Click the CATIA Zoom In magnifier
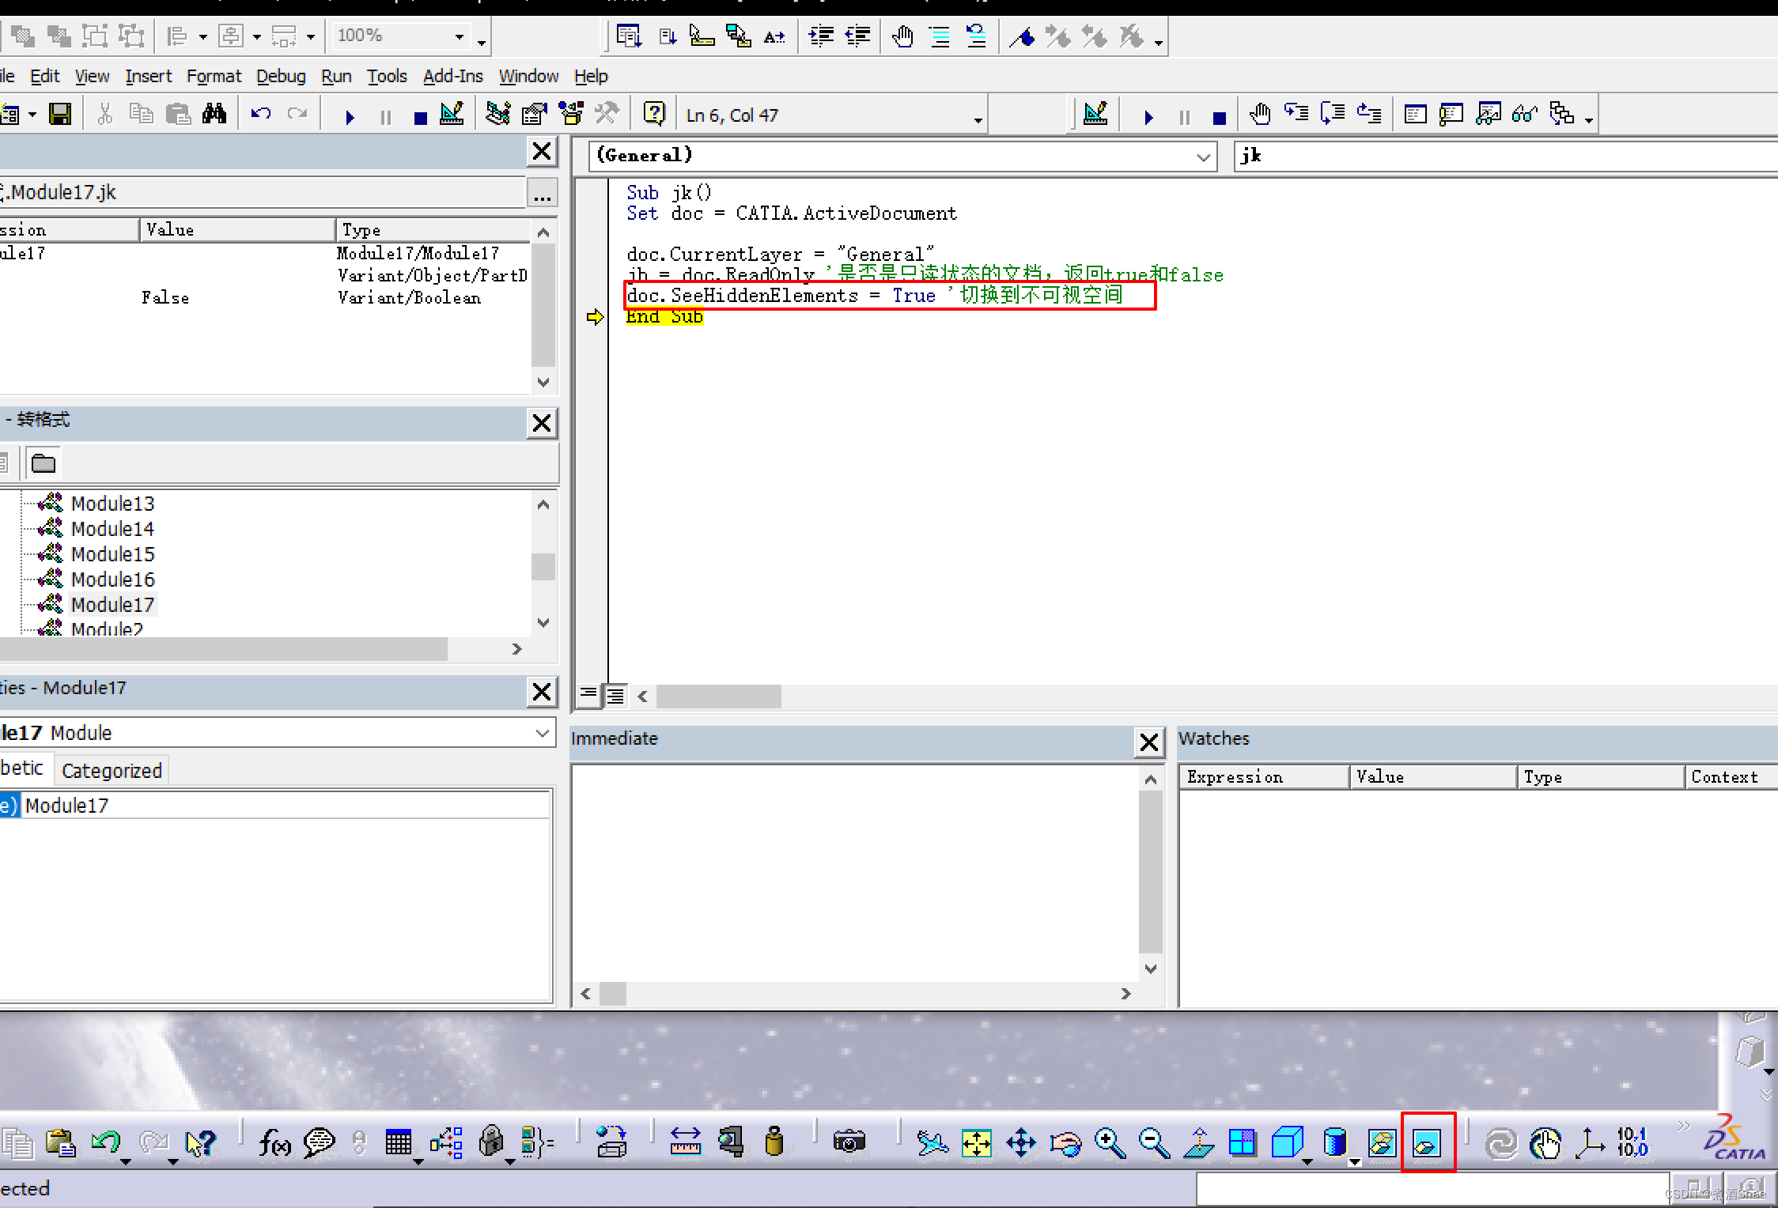1778x1208 pixels. [1110, 1143]
